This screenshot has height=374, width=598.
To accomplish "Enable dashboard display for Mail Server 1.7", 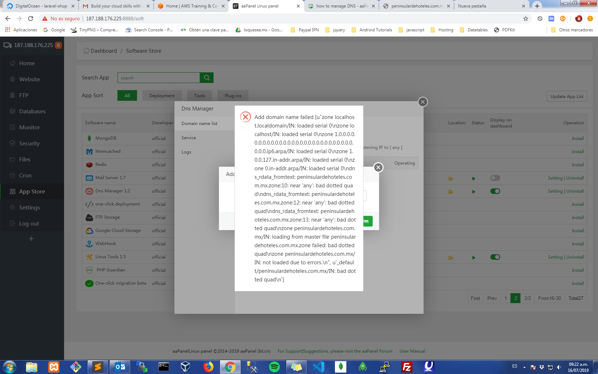I will (495, 178).
